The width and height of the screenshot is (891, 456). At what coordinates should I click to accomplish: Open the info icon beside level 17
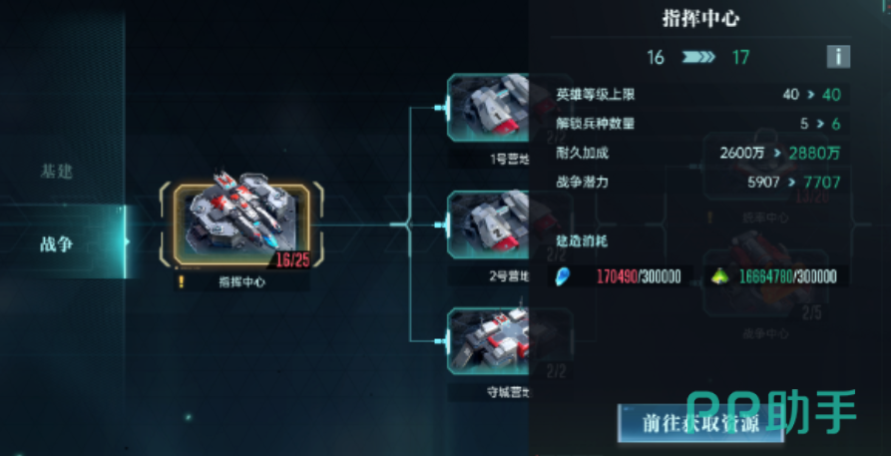click(x=838, y=57)
